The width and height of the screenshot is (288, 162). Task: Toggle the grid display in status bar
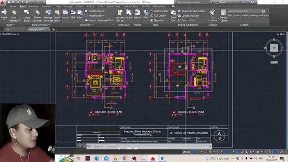(x=193, y=152)
